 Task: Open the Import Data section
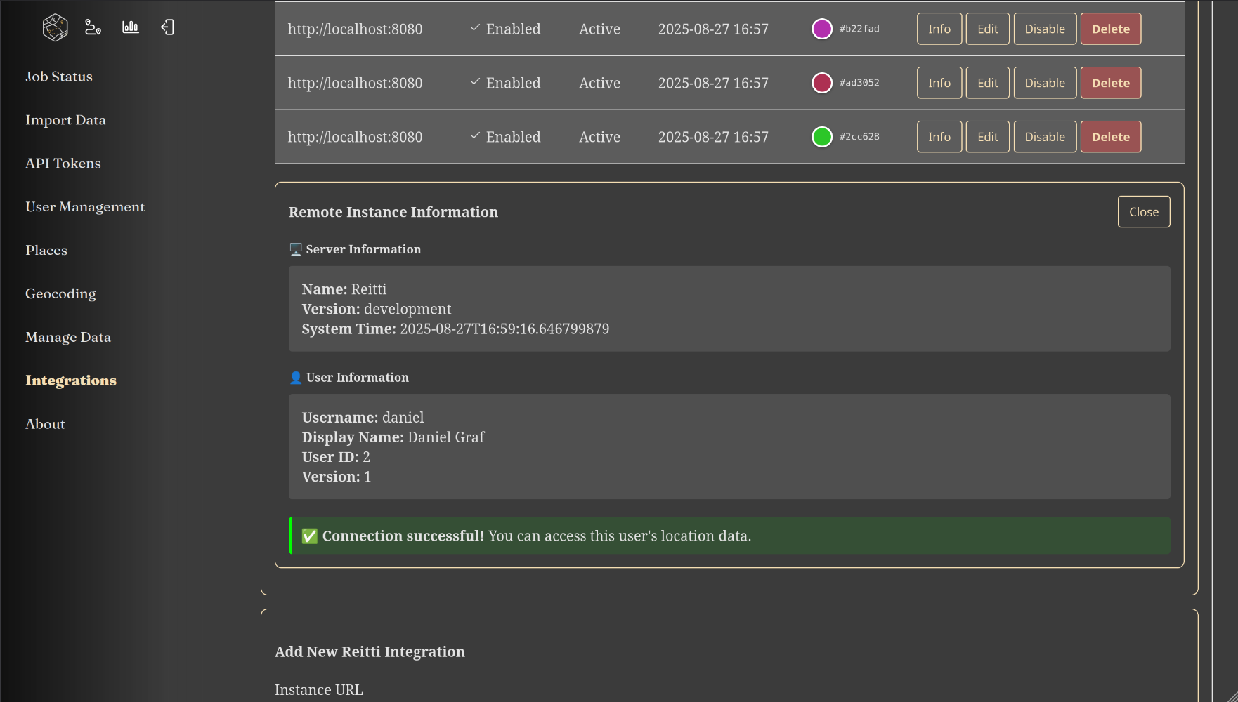pyautogui.click(x=65, y=120)
